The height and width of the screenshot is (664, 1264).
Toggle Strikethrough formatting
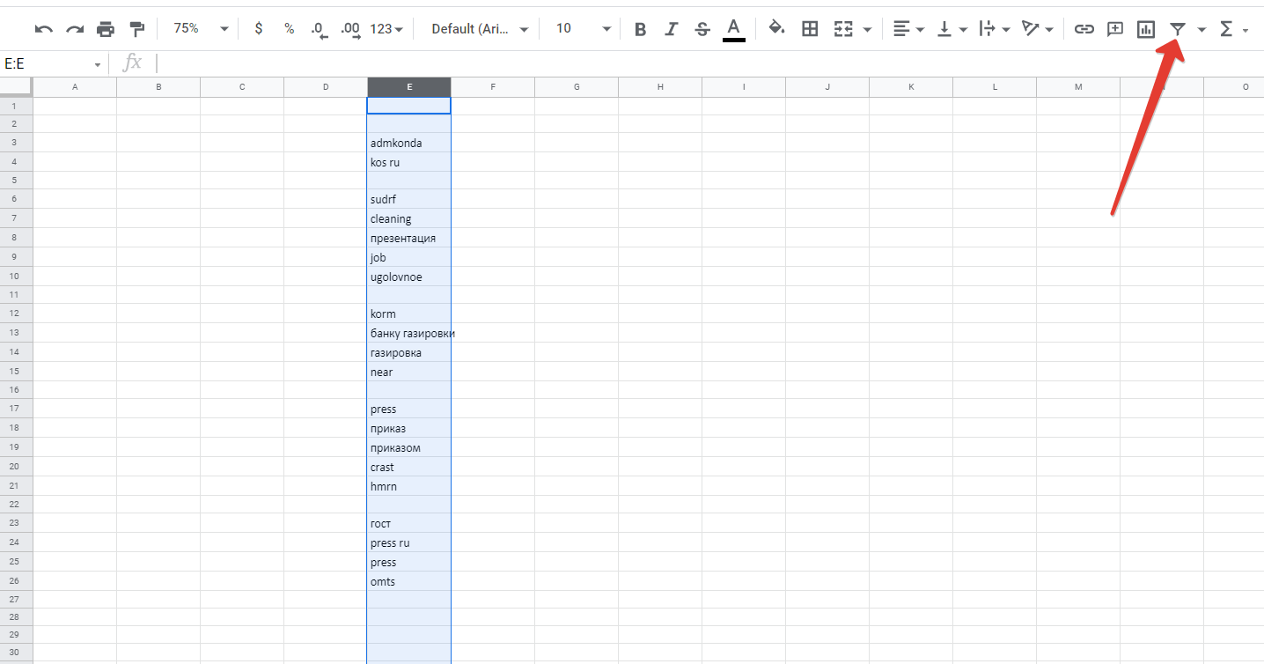702,29
